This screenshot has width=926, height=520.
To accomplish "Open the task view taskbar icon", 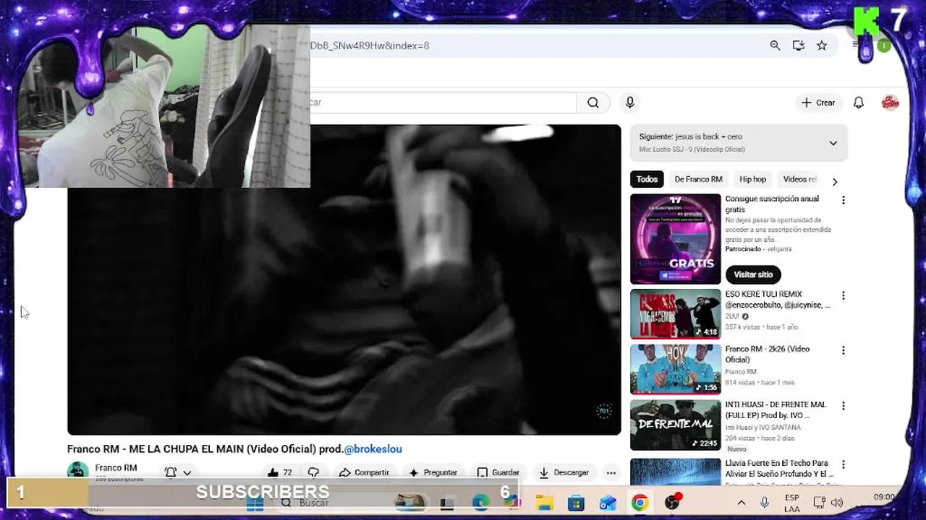I will click(x=447, y=503).
